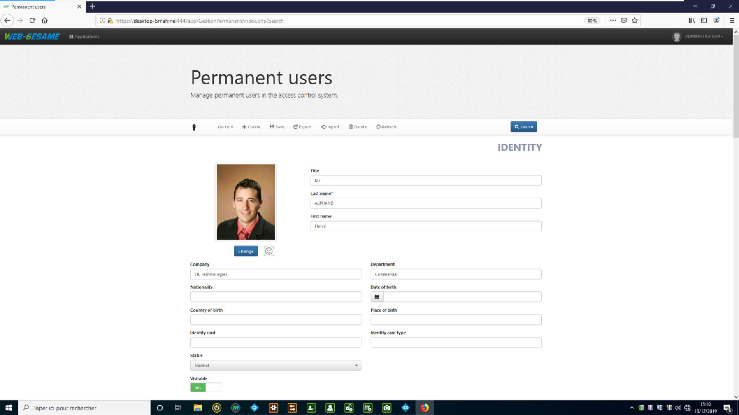Click the user portrait photo
Image resolution: width=739 pixels, height=415 pixels.
coord(246,202)
